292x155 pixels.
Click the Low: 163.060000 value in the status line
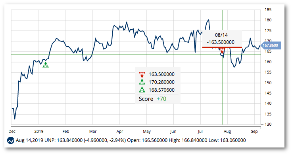(227, 140)
